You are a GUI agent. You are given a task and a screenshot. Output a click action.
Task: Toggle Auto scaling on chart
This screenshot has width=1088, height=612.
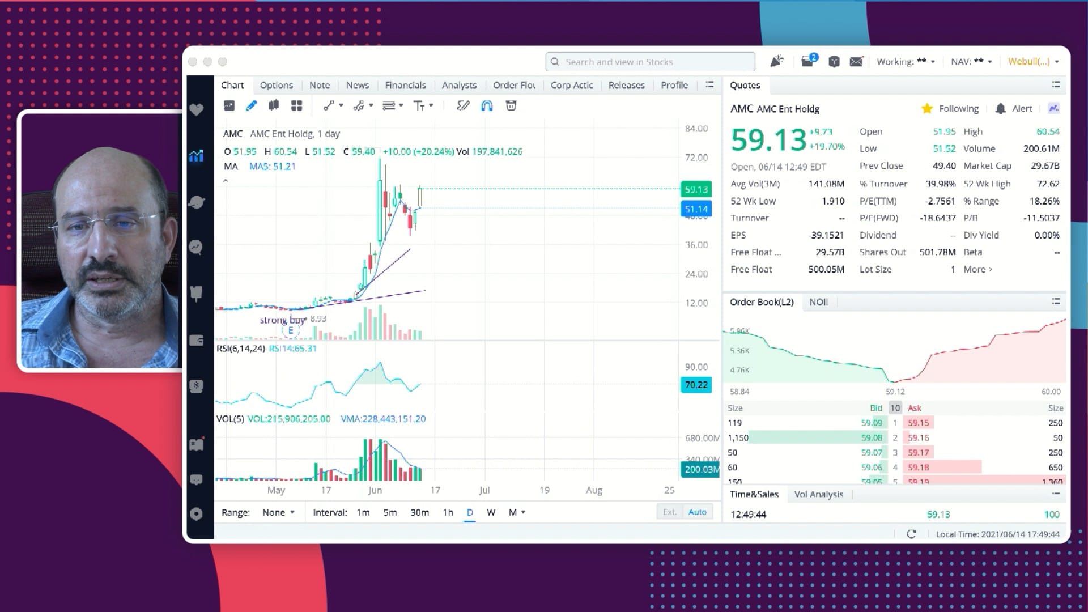[698, 512]
